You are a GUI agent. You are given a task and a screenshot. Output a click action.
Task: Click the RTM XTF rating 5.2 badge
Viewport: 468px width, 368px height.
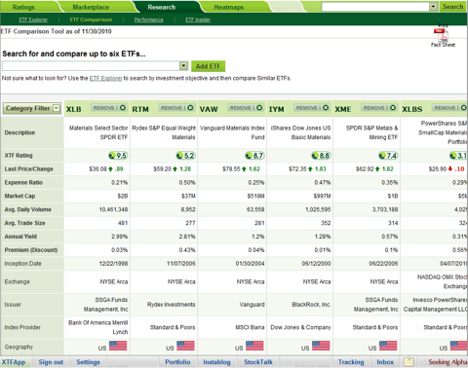point(186,156)
